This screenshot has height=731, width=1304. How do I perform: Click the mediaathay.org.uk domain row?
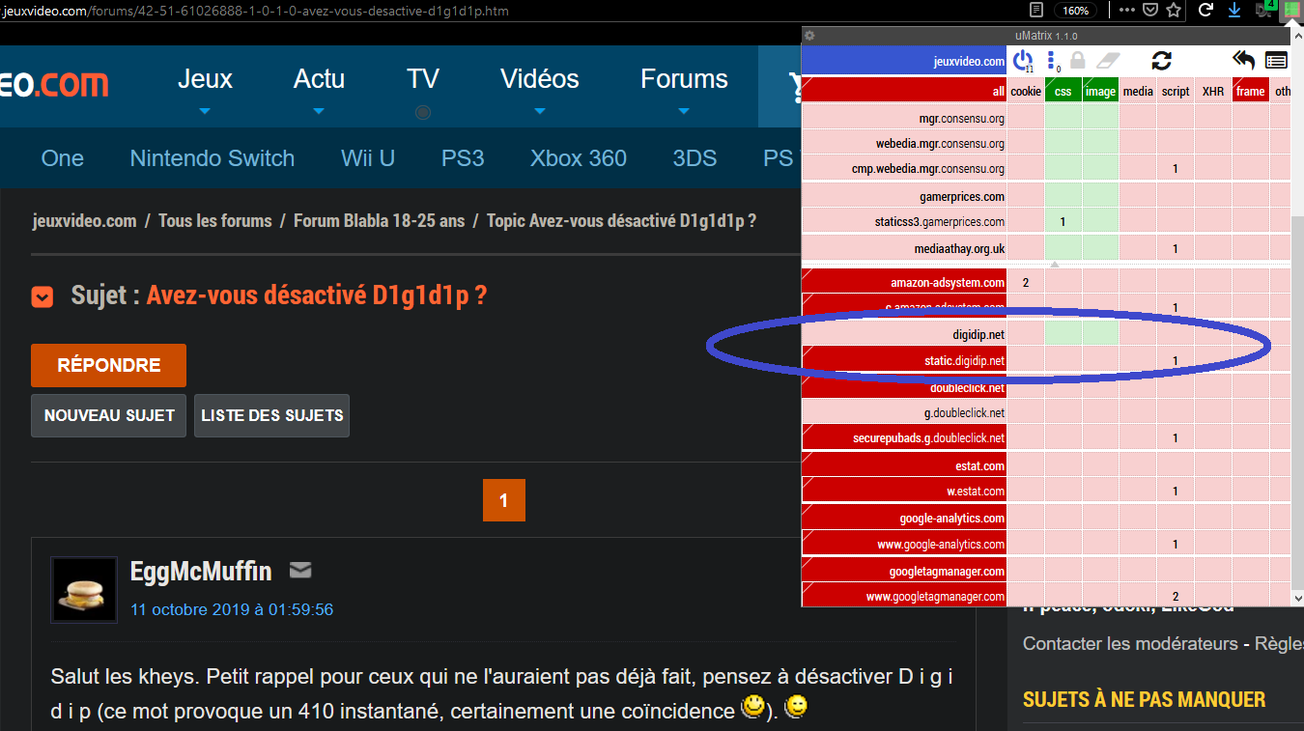904,248
